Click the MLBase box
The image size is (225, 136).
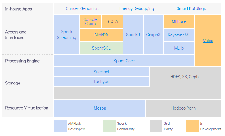[x=179, y=21]
